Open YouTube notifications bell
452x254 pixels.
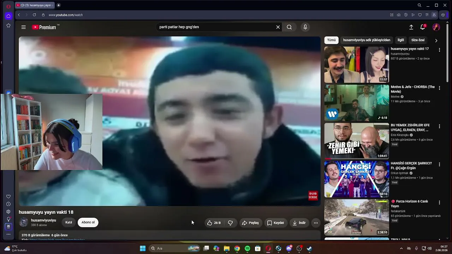click(422, 27)
